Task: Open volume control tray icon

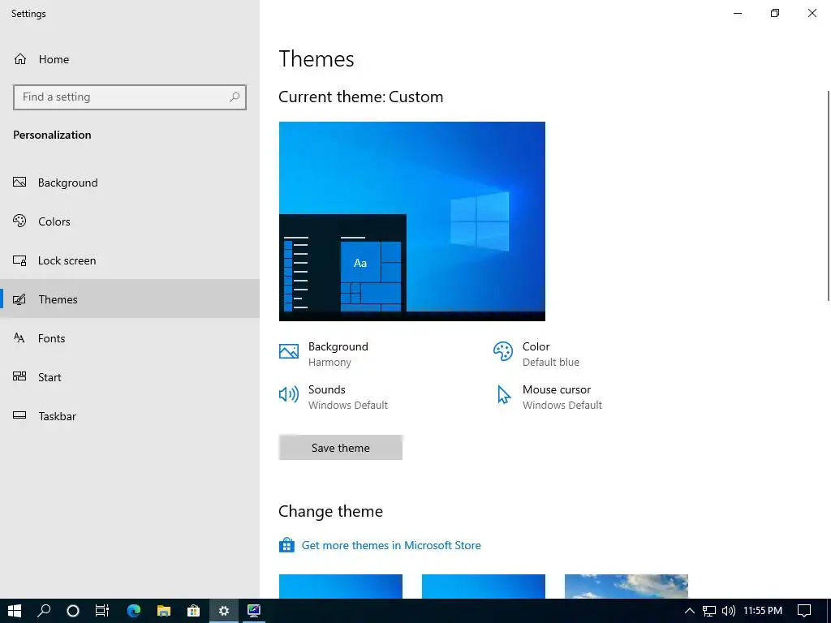Action: pyautogui.click(x=729, y=611)
